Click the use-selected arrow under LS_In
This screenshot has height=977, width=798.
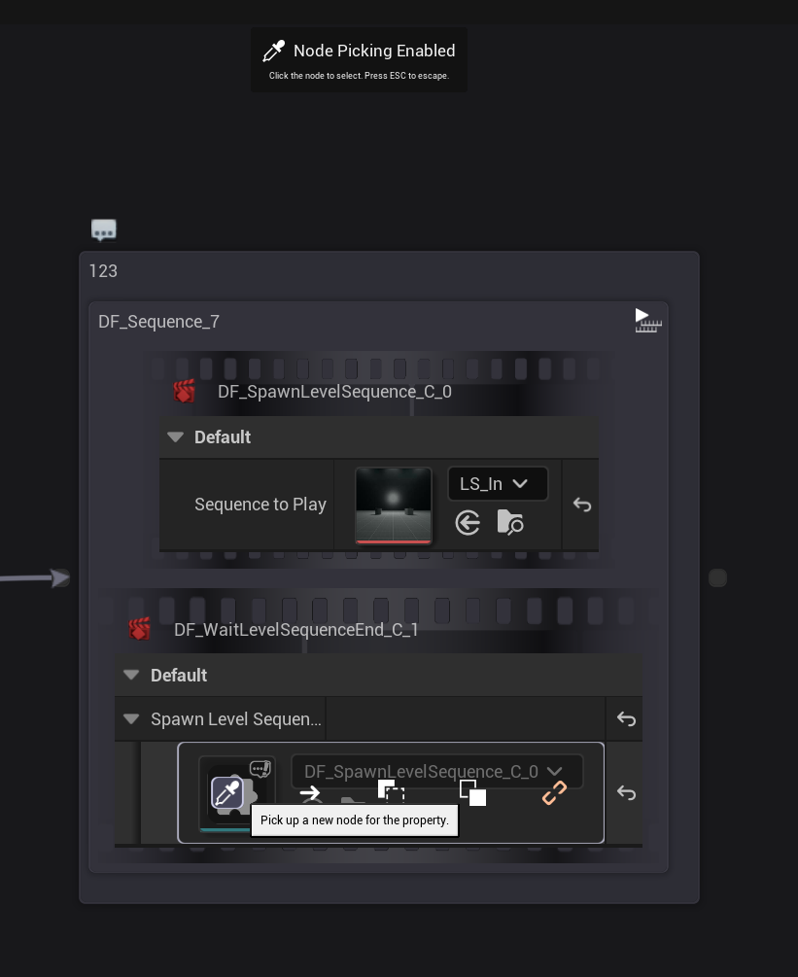click(x=468, y=523)
